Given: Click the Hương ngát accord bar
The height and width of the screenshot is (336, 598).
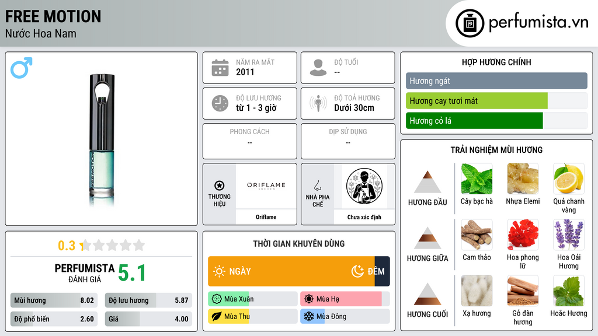Looking at the screenshot, I should (x=496, y=80).
